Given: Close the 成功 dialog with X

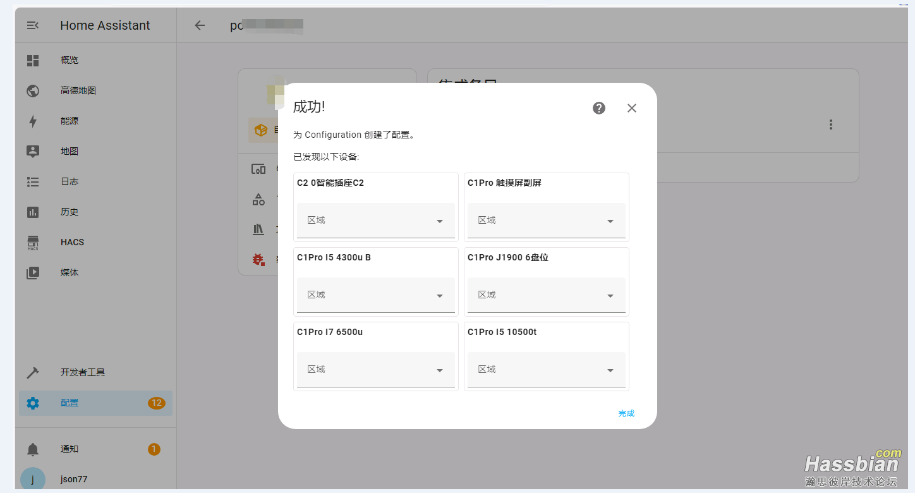Looking at the screenshot, I should click(x=632, y=108).
